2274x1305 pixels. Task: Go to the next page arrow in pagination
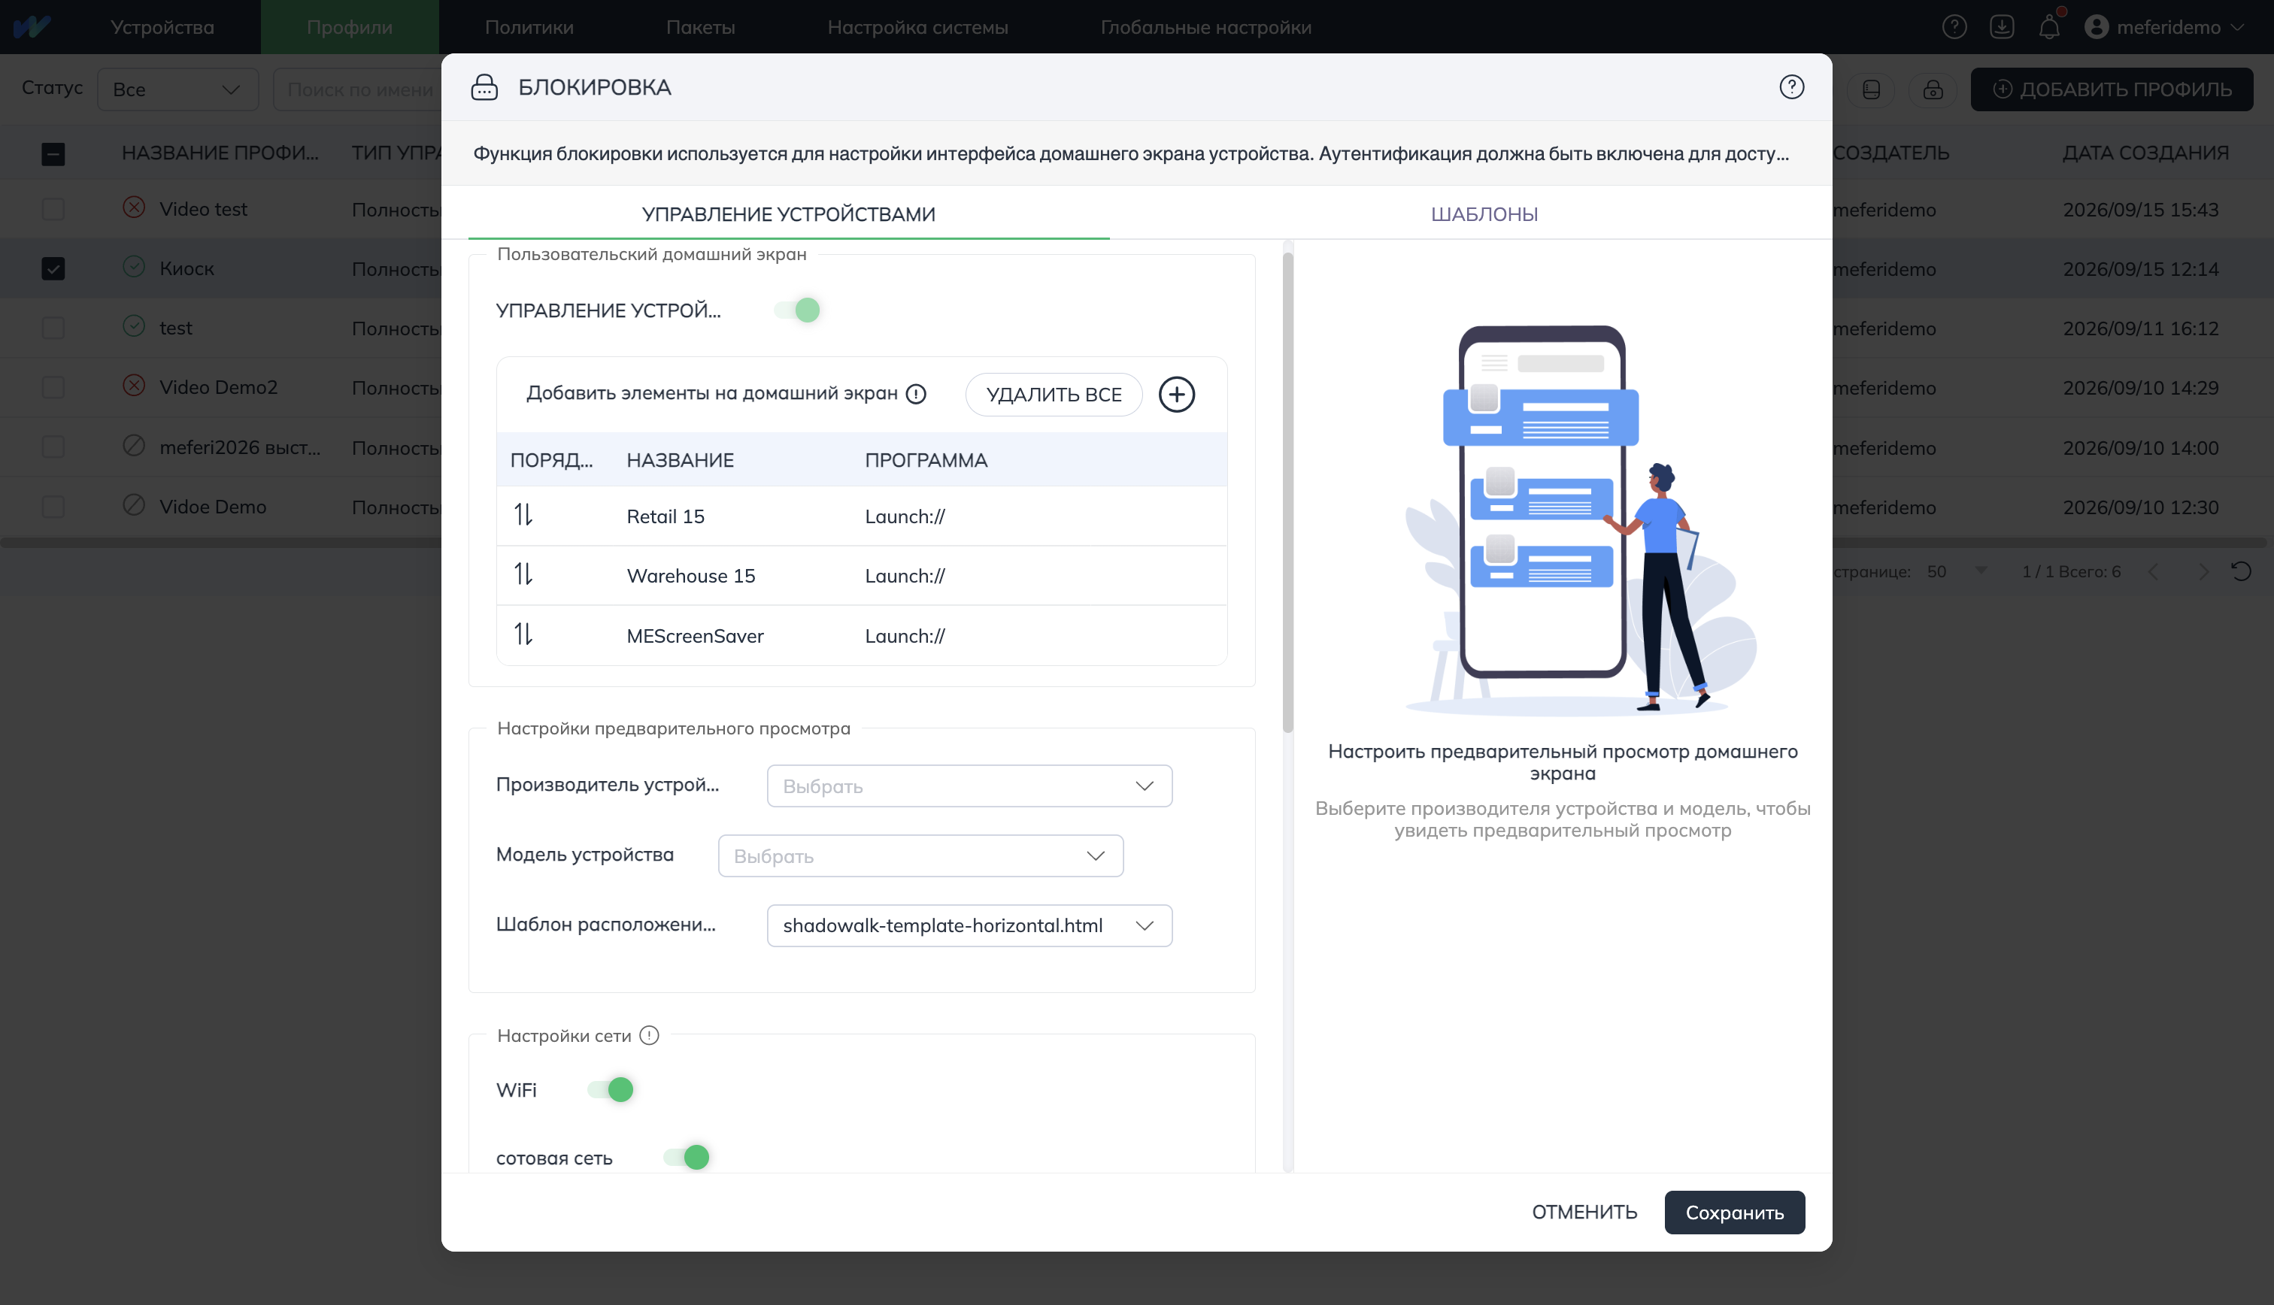(2203, 572)
